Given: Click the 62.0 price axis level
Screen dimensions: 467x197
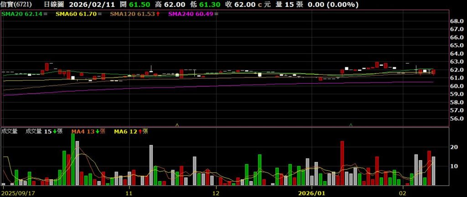Looking at the screenshot, I should click(457, 70).
